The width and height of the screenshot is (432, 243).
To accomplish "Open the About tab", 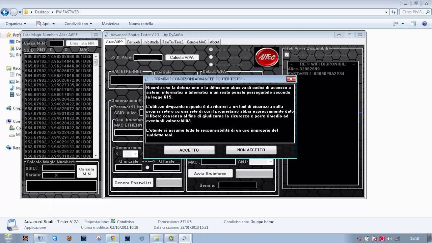I will pyautogui.click(x=214, y=42).
